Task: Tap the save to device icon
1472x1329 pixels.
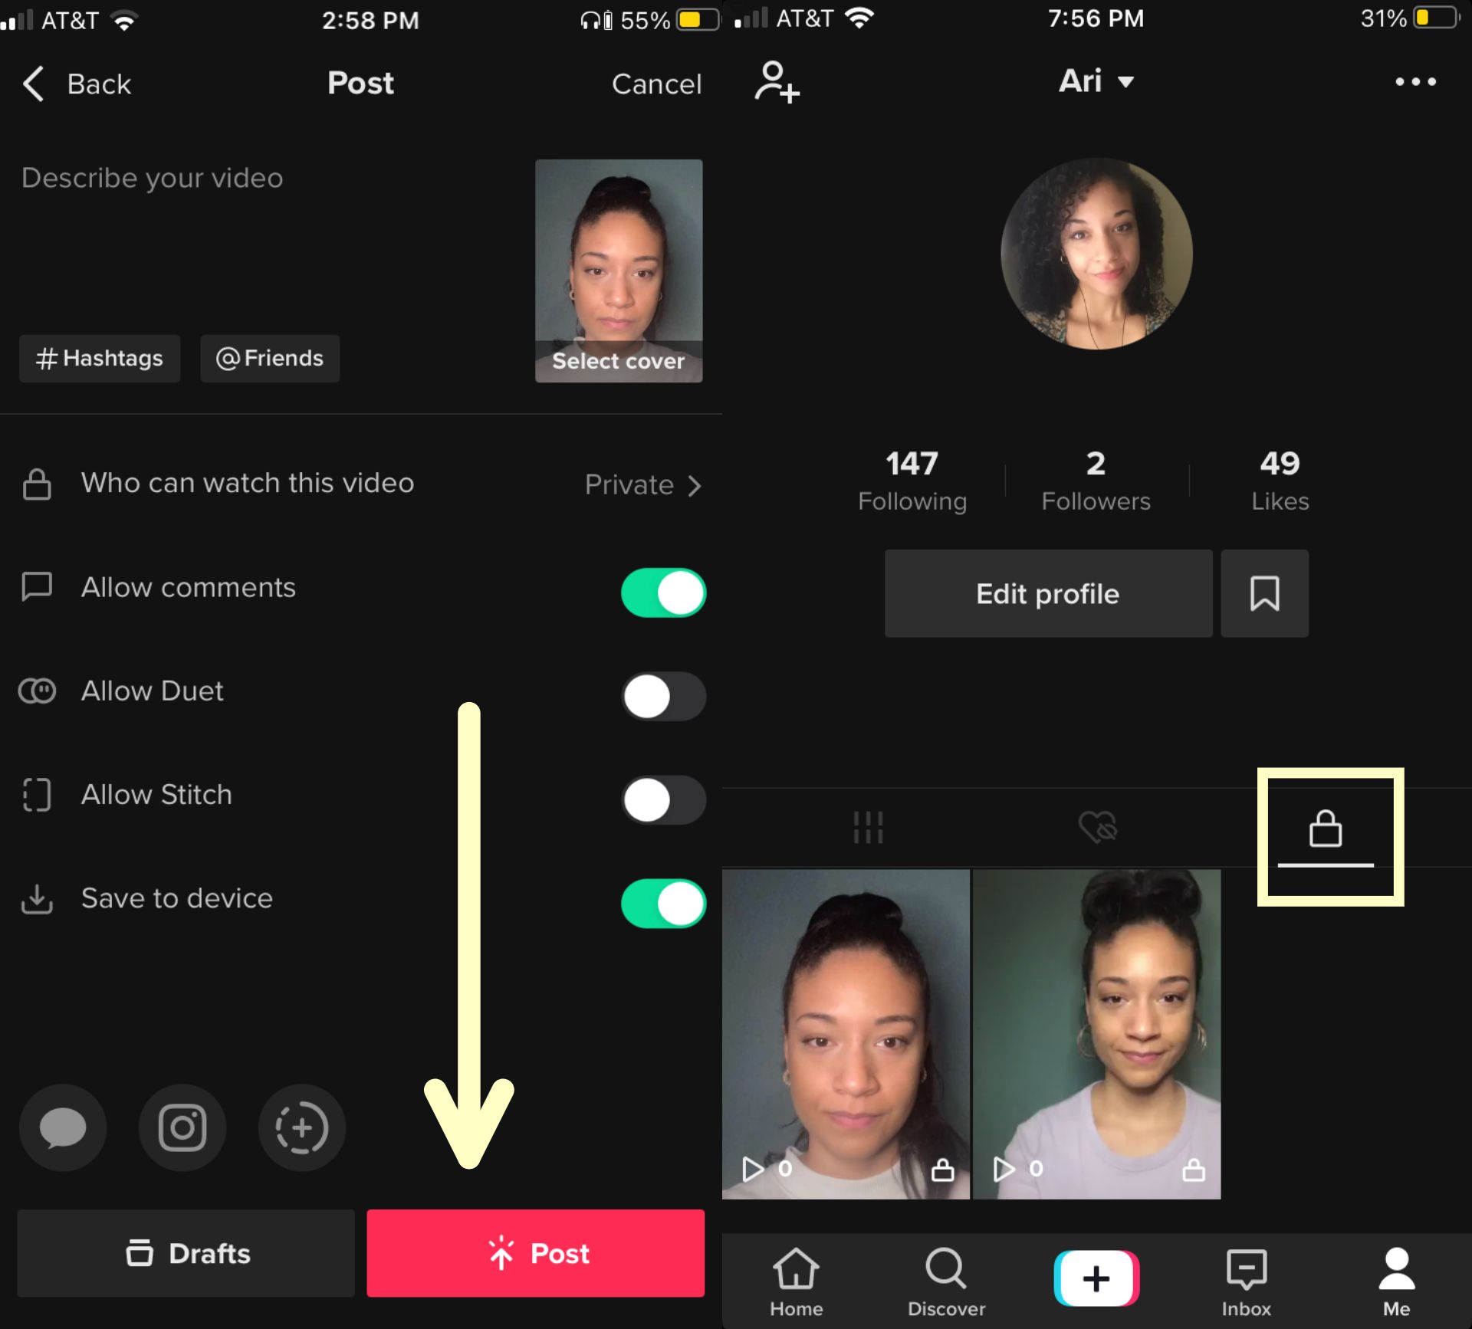Action: point(36,897)
